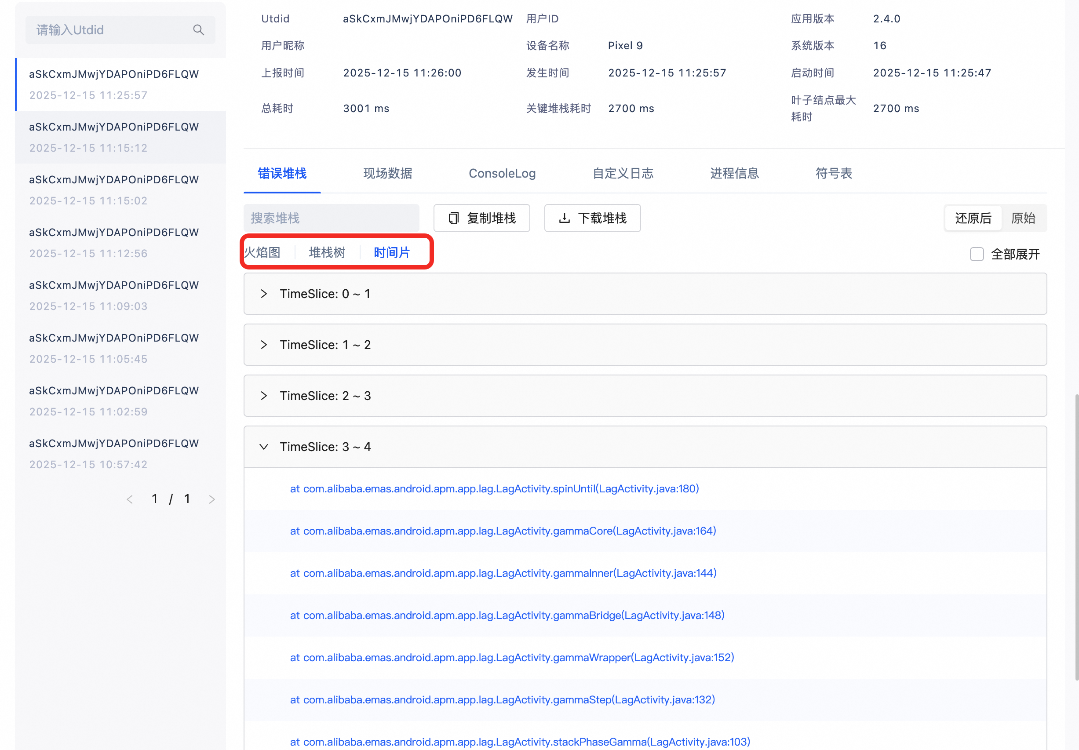Expand TimeSlice: 1 ~ 2 section

coord(264,345)
